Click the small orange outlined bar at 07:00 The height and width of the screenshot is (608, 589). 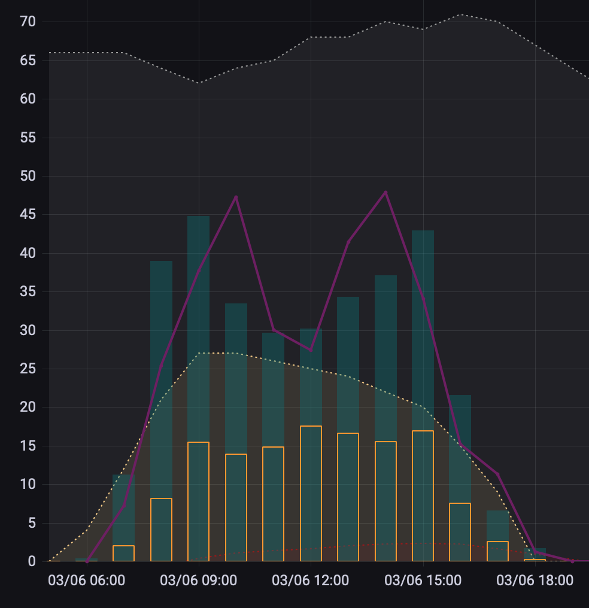point(123,554)
